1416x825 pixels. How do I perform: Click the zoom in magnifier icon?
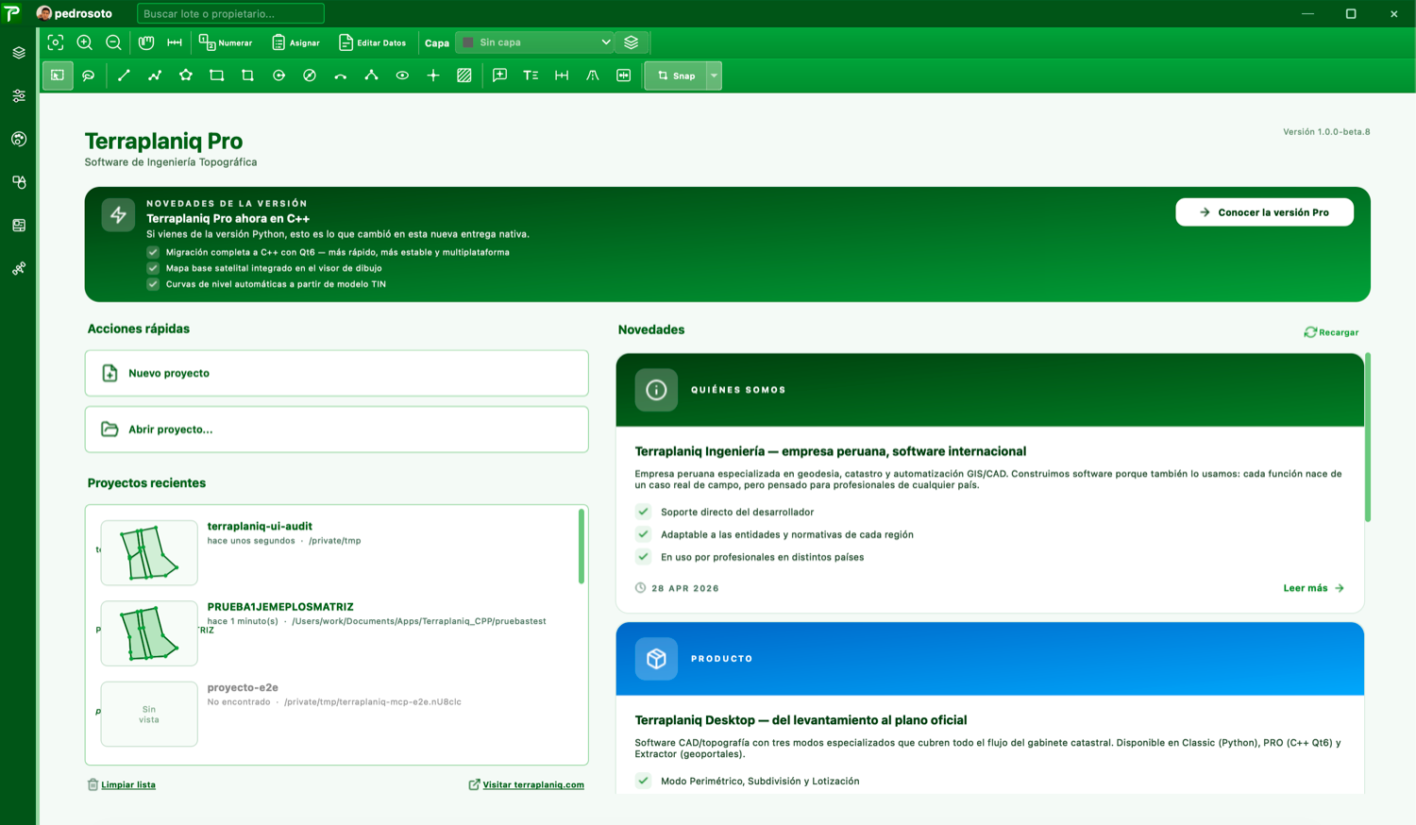(84, 42)
